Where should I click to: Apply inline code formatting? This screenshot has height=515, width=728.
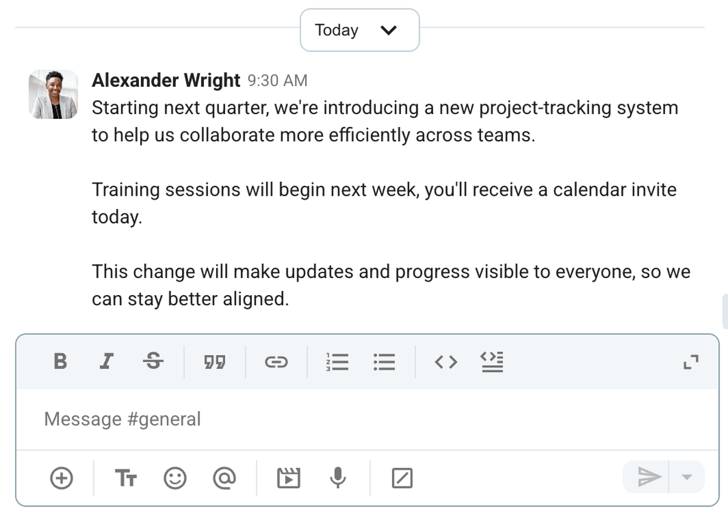tap(445, 362)
